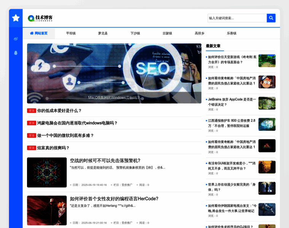Open banner caption MacOS真的比Windows流畅吗
This screenshot has width=289, height=228.
(x=114, y=97)
